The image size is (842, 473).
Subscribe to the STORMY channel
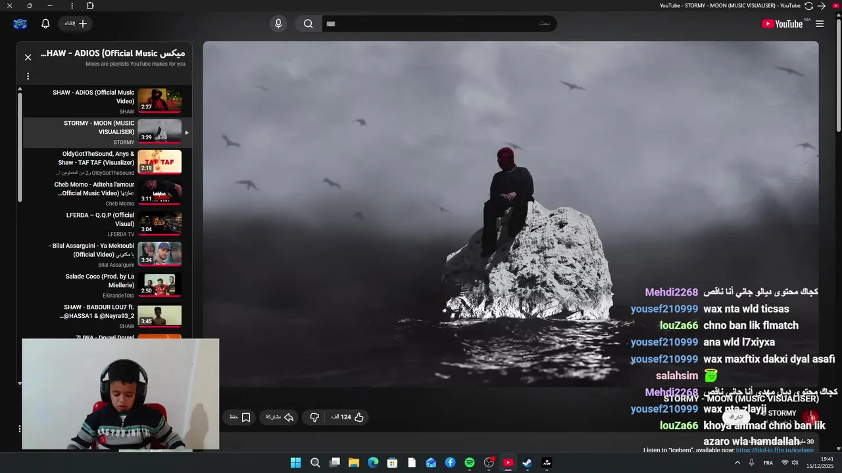click(x=736, y=417)
